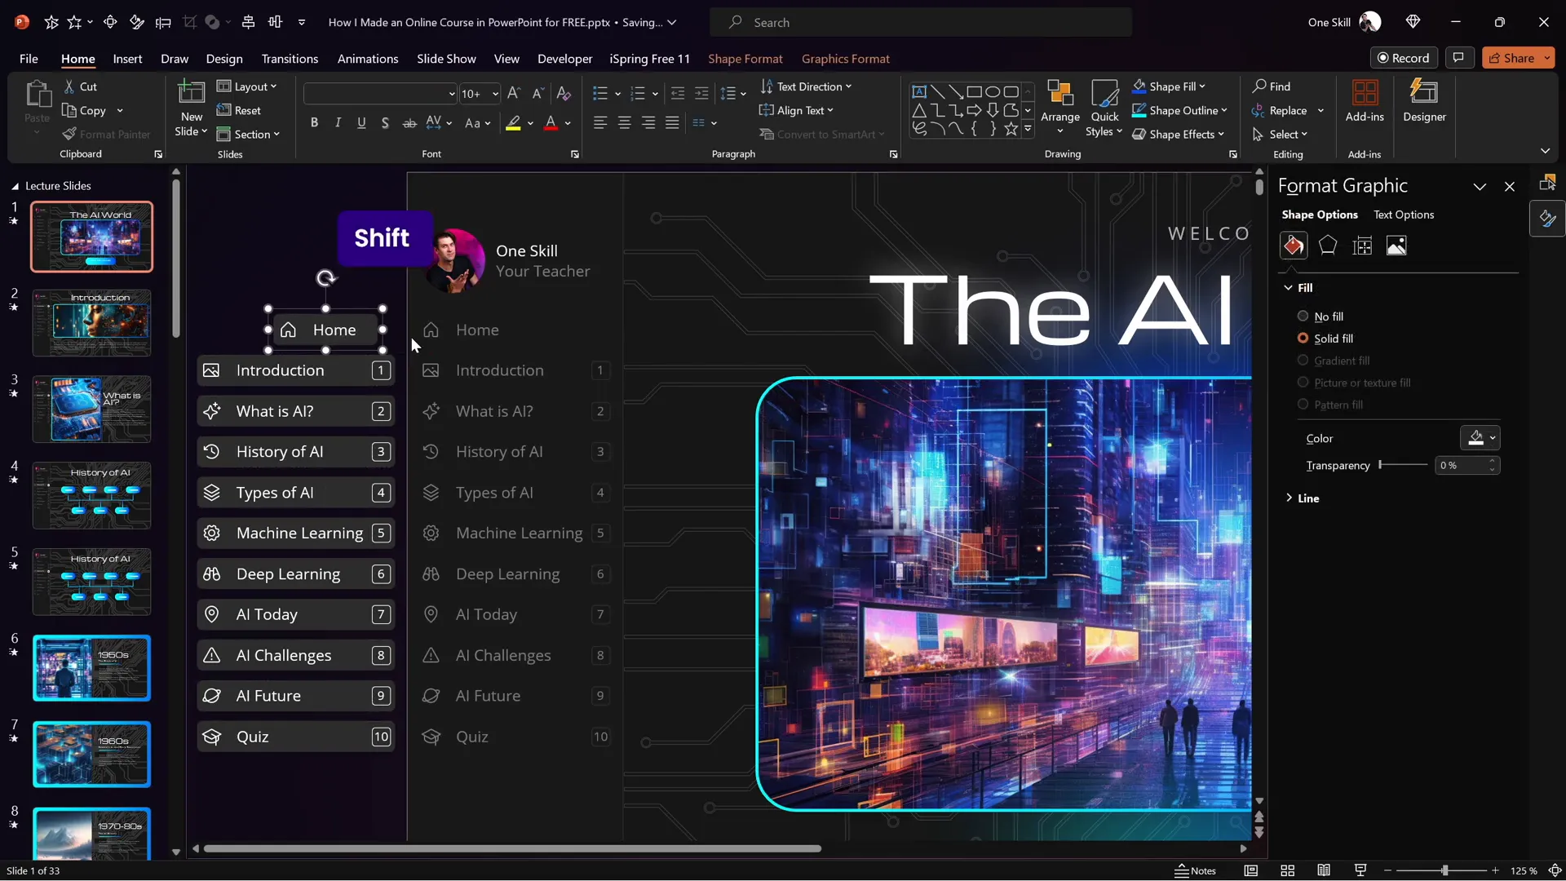Click the Reading View icon in status bar
This screenshot has height=881, width=1566.
coord(1324,870)
